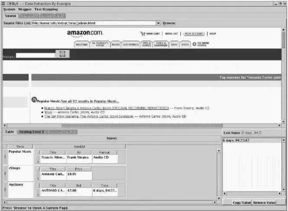The image size is (288, 211).
Task: Select row 1 header of Stores table
Action: click(x=5, y=157)
